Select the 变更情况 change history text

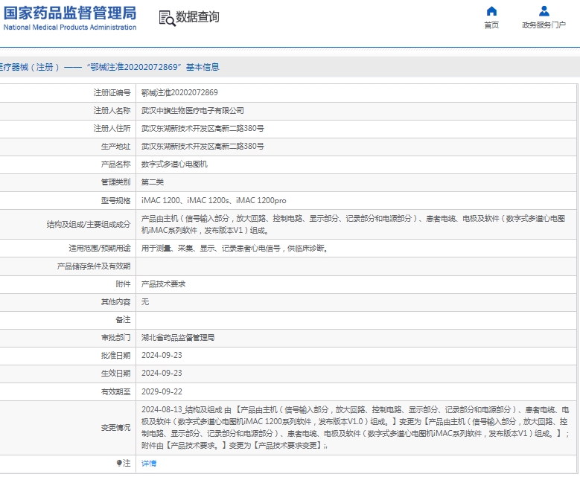tap(355, 427)
